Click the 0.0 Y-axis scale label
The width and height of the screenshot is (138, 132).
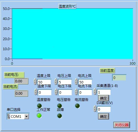point(7,59)
